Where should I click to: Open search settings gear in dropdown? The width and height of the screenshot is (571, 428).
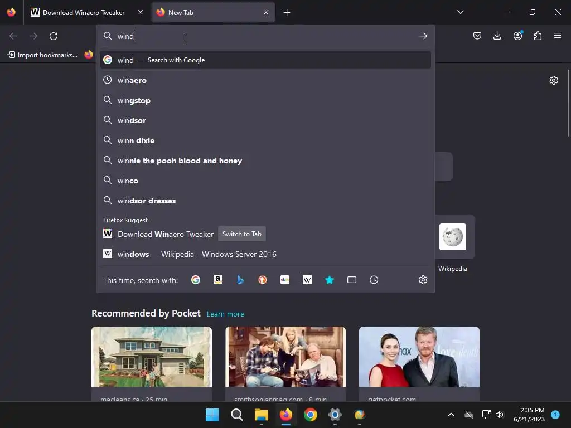(x=423, y=280)
